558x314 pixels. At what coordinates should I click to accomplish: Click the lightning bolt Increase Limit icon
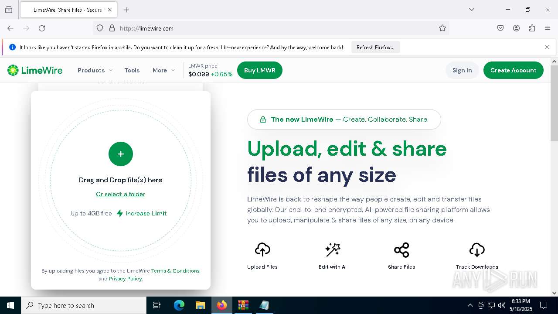(x=120, y=213)
